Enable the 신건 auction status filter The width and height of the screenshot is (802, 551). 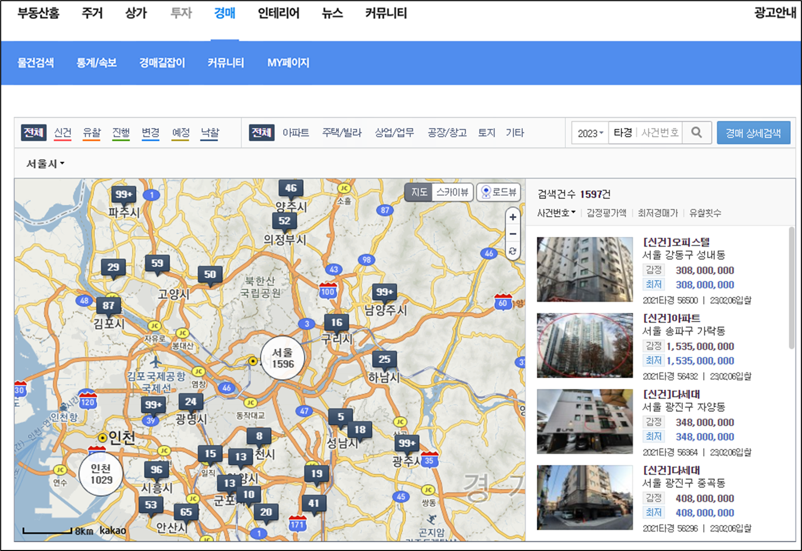coord(62,132)
